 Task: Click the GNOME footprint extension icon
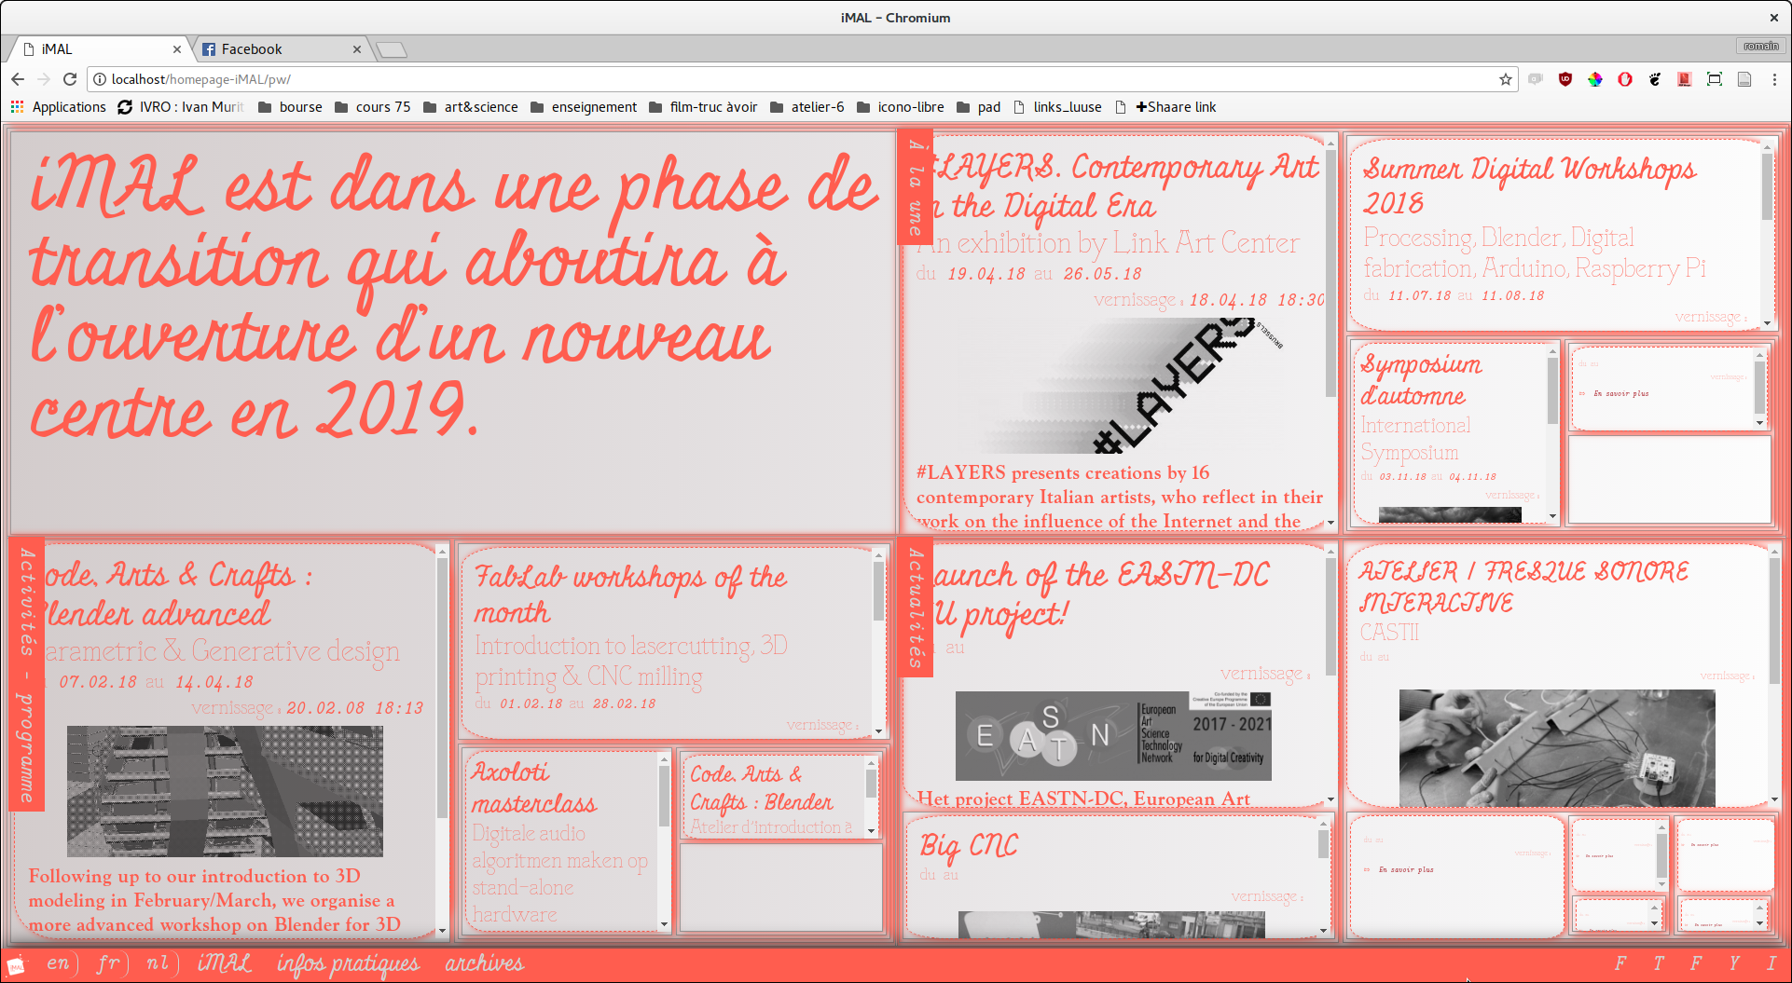click(1655, 79)
